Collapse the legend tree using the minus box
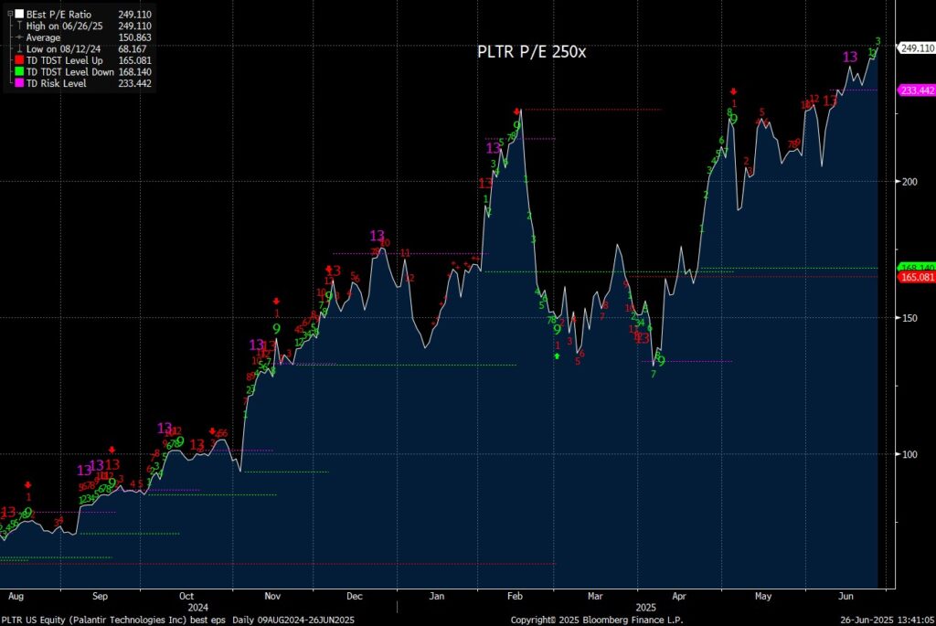Image resolution: width=936 pixels, height=626 pixels. point(10,14)
